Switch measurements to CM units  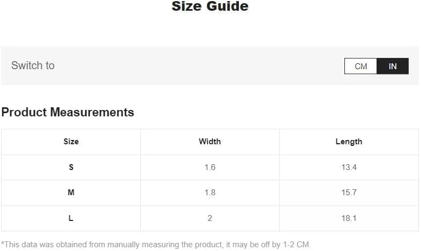coord(360,66)
